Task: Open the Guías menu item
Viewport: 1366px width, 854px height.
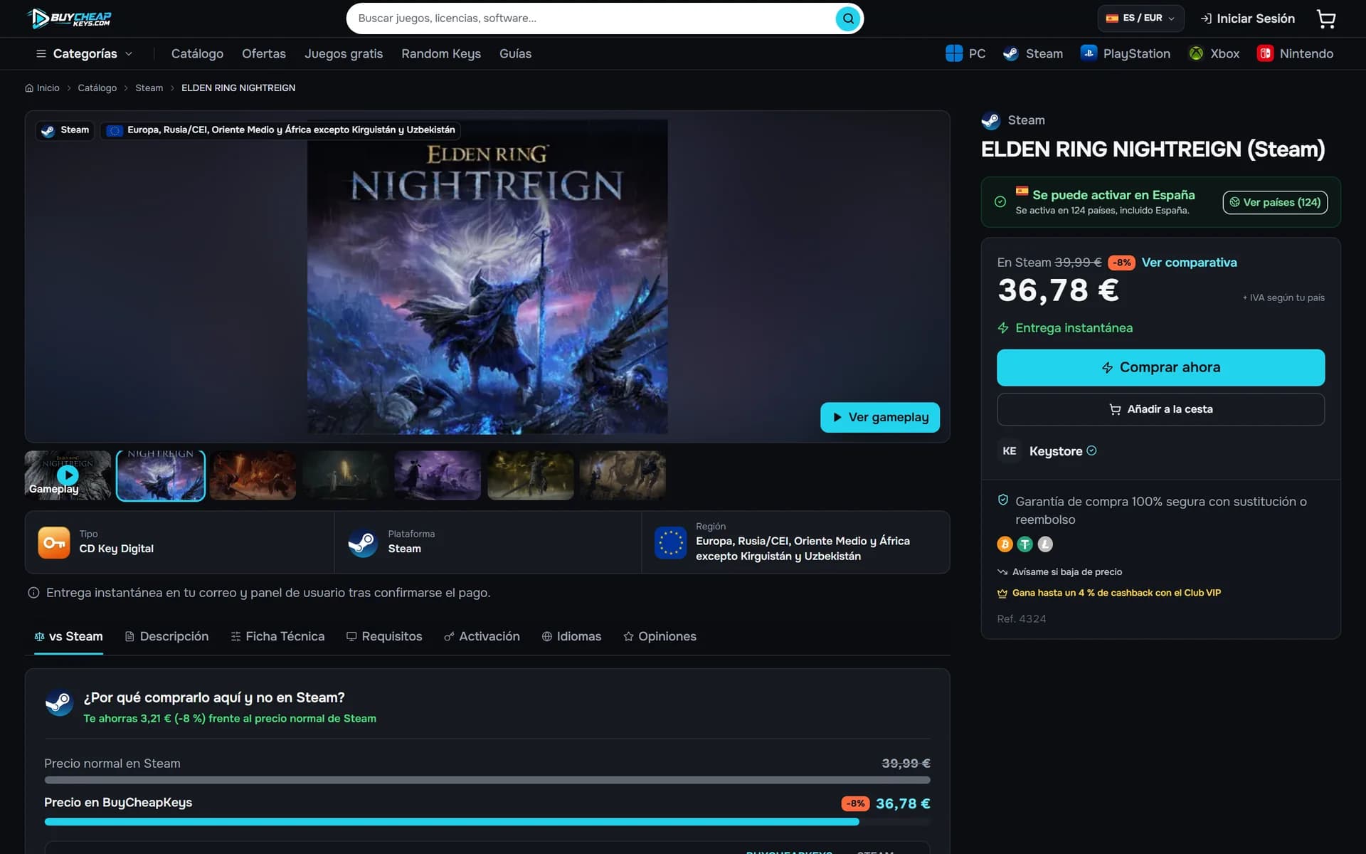Action: tap(515, 53)
